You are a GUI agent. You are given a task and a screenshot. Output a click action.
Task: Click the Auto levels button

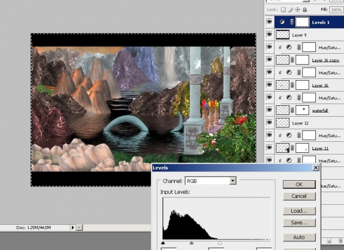299,237
